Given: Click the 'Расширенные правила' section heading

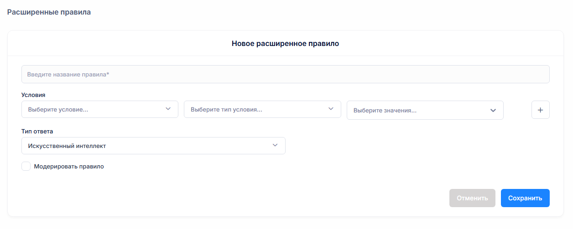Looking at the screenshot, I should pyautogui.click(x=49, y=12).
